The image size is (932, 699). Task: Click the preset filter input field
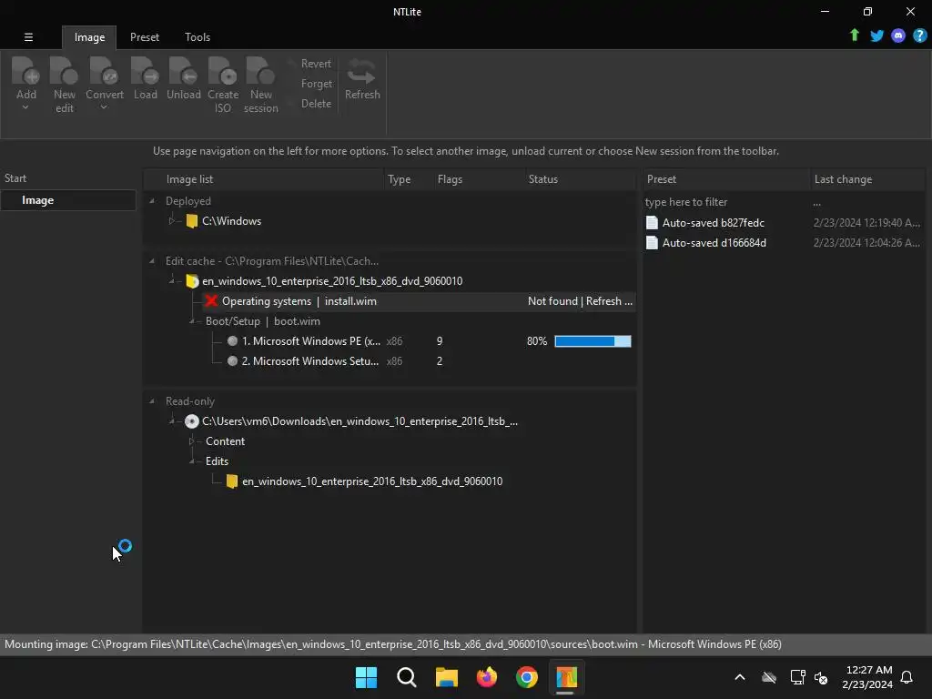coord(725,202)
